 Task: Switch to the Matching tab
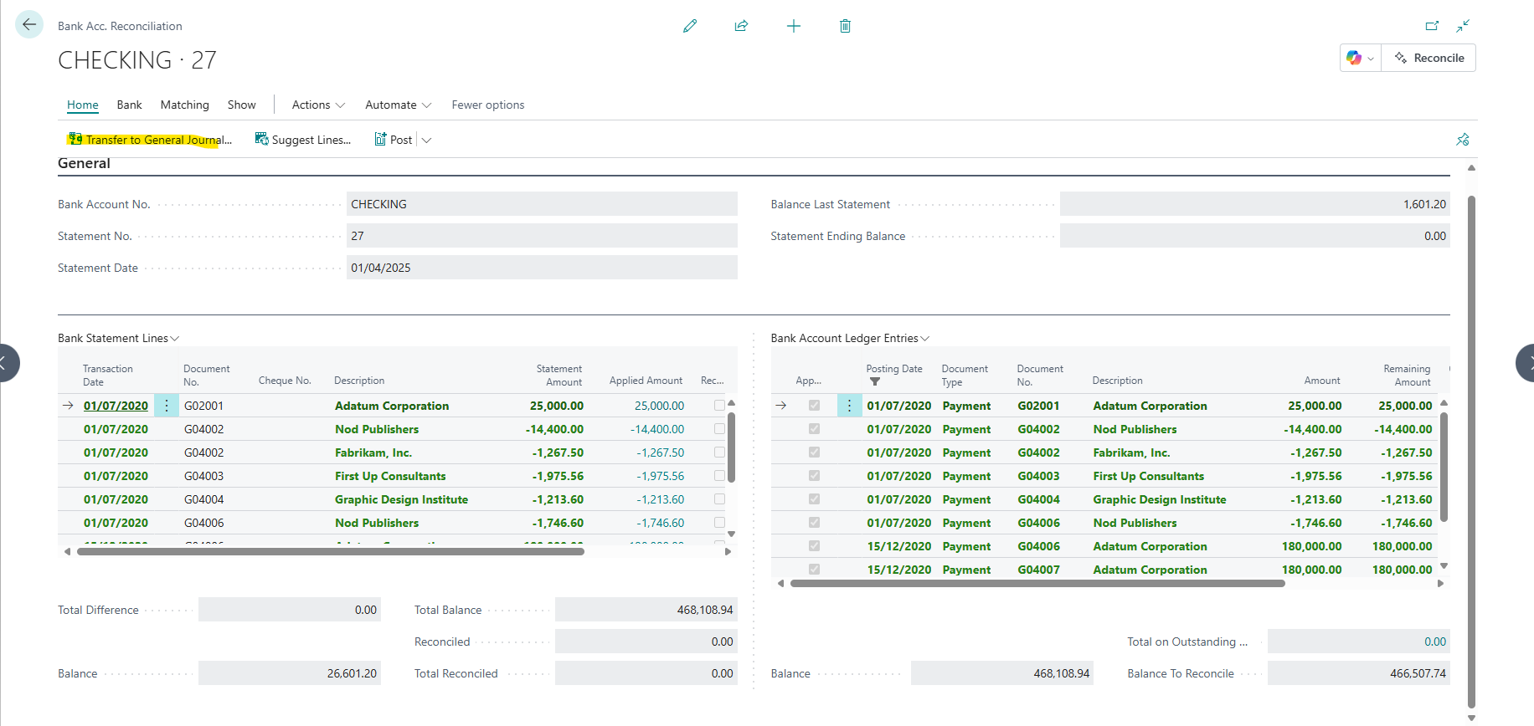pos(184,105)
